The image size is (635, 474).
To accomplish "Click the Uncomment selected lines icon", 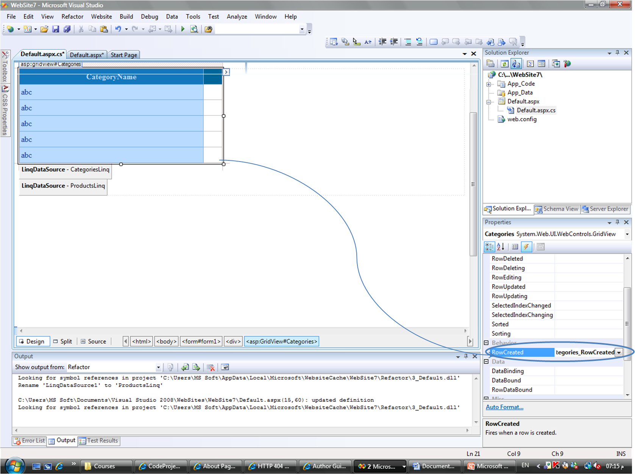I will pyautogui.click(x=419, y=42).
